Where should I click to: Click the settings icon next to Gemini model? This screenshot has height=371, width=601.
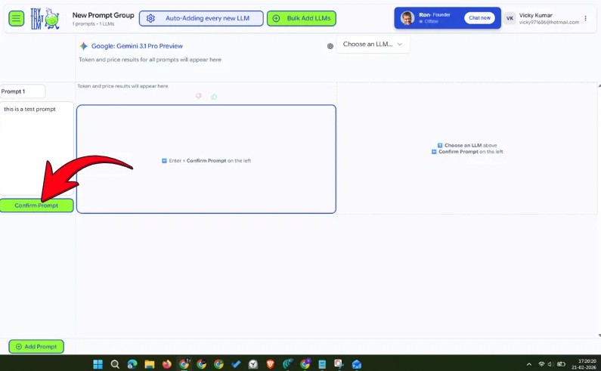[330, 46]
